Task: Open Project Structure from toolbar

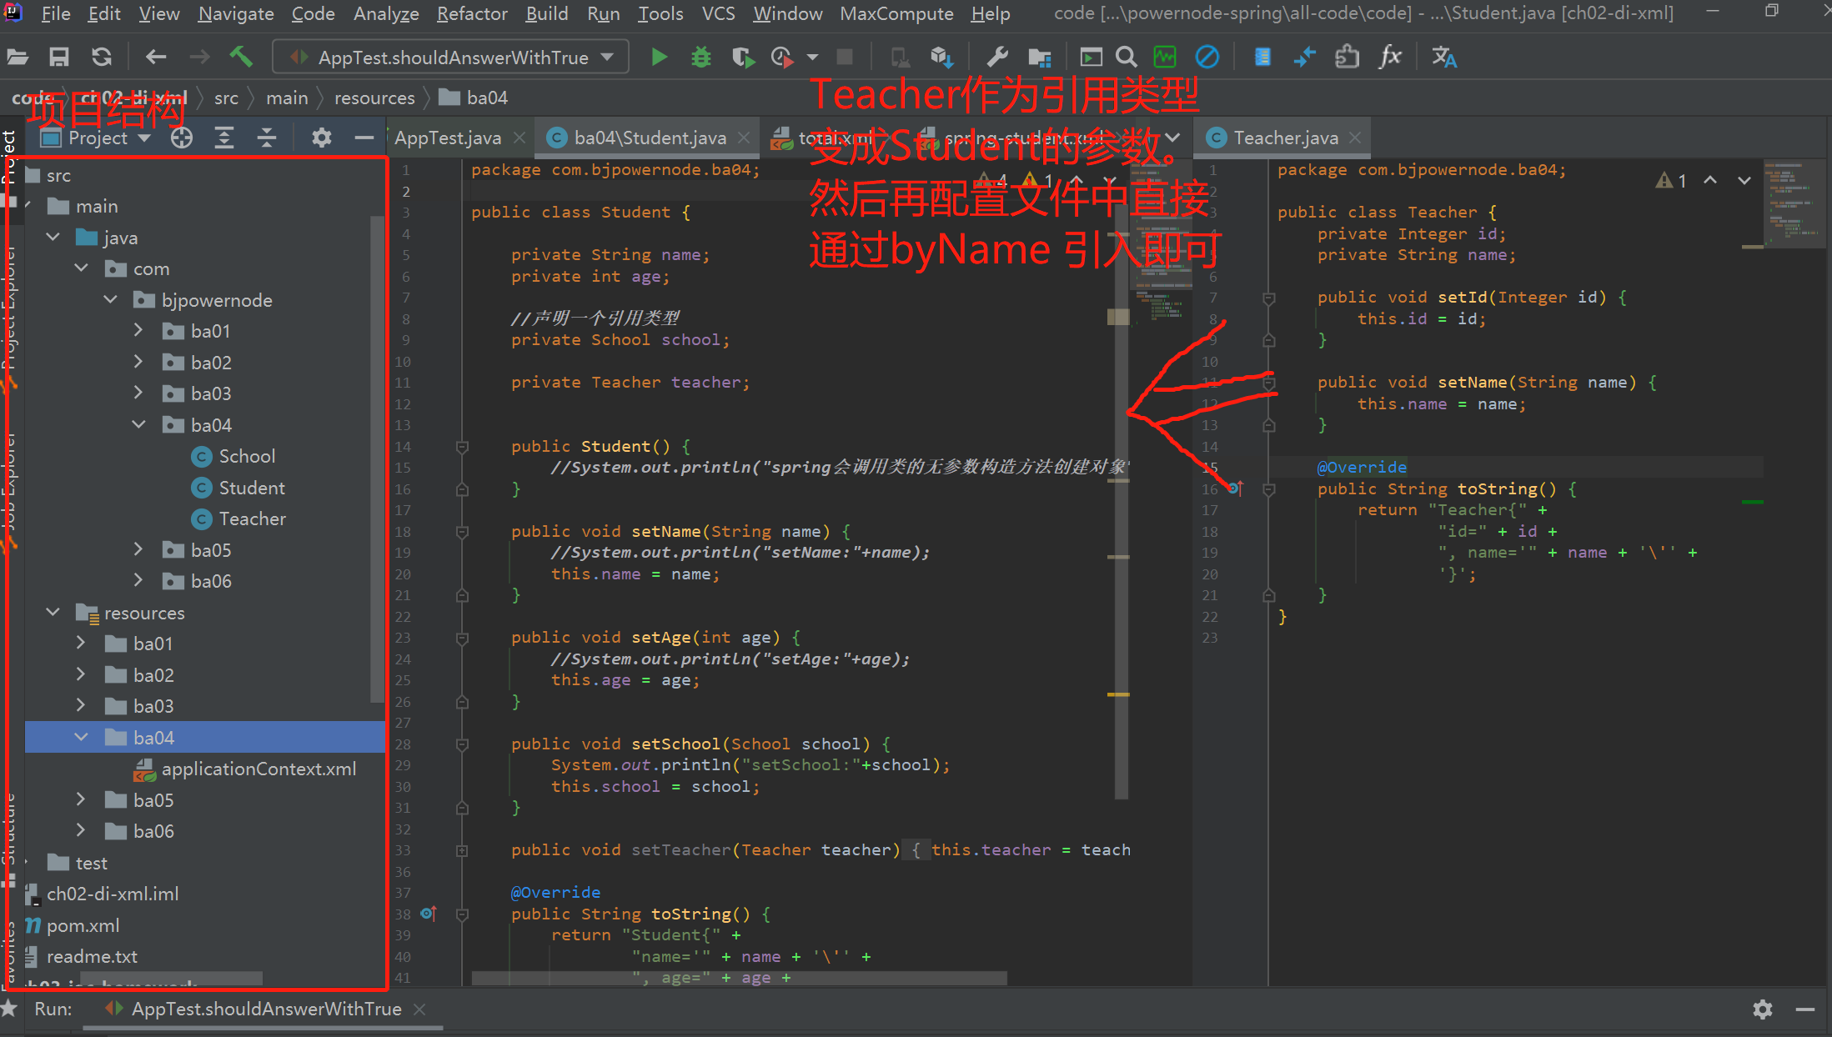Action: pyautogui.click(x=1039, y=57)
